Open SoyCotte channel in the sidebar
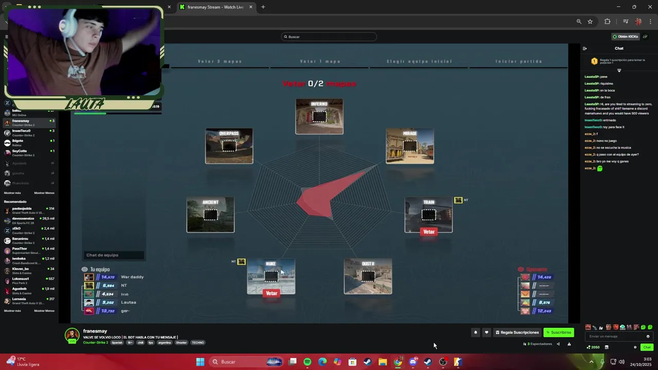Image resolution: width=658 pixels, height=370 pixels. (30, 153)
